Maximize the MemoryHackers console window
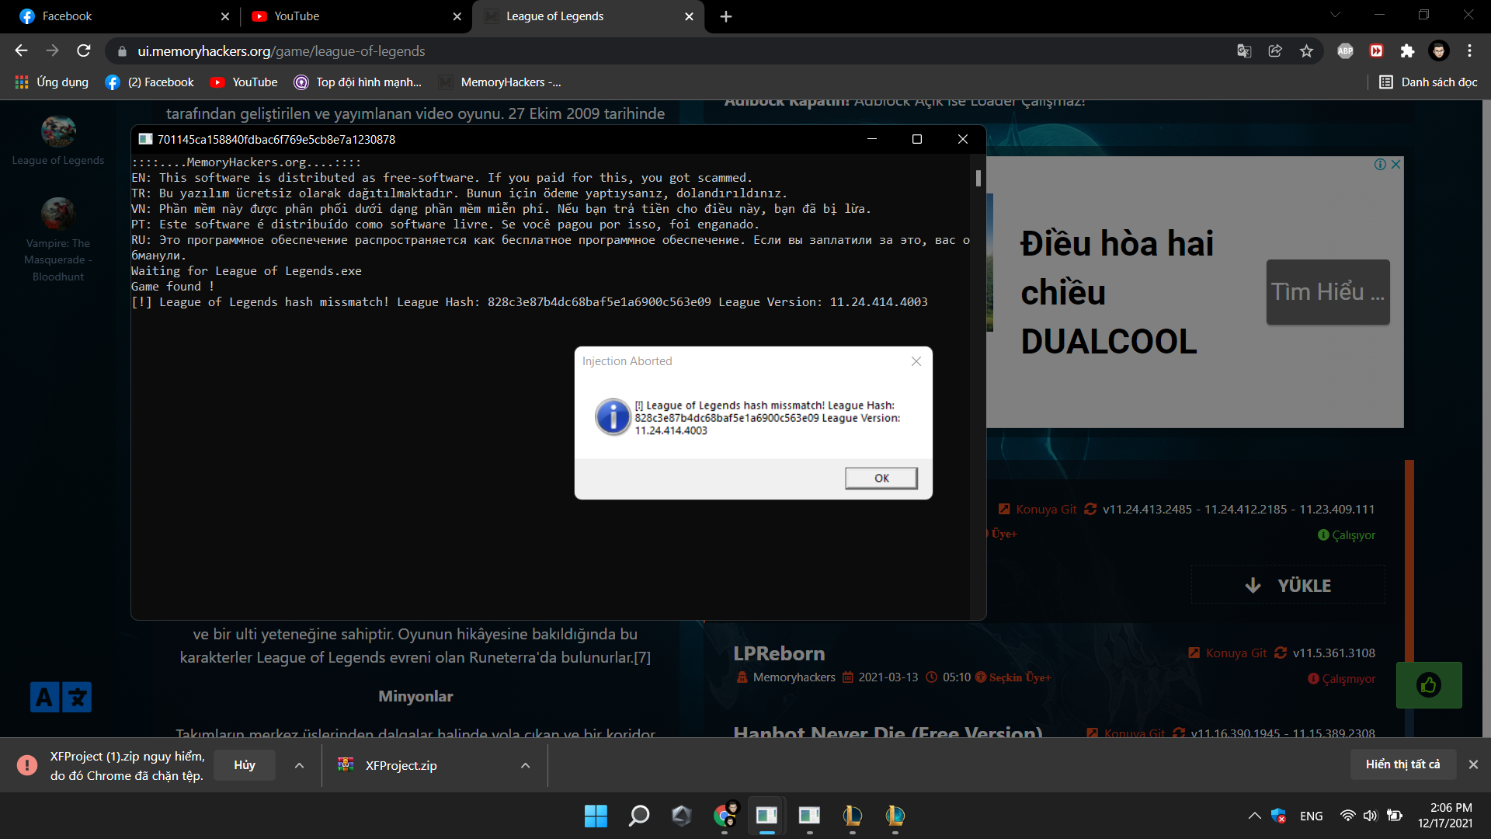The width and height of the screenshot is (1491, 839). tap(917, 139)
